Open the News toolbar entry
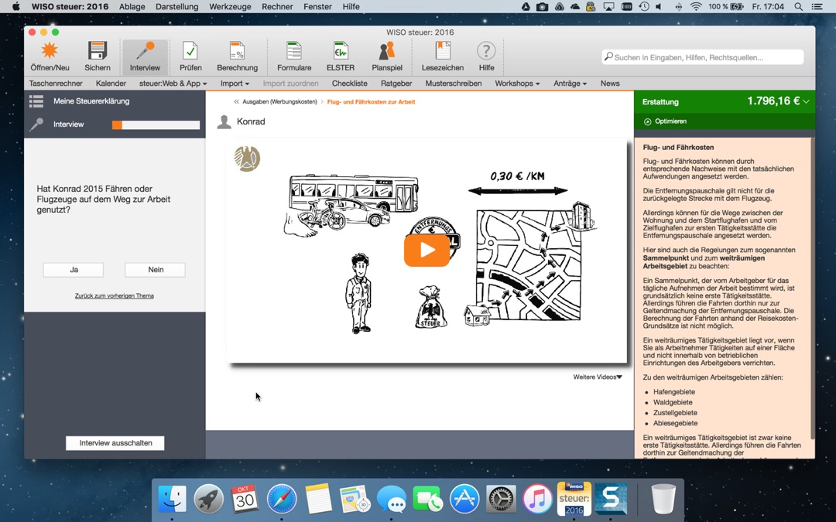 click(x=610, y=83)
